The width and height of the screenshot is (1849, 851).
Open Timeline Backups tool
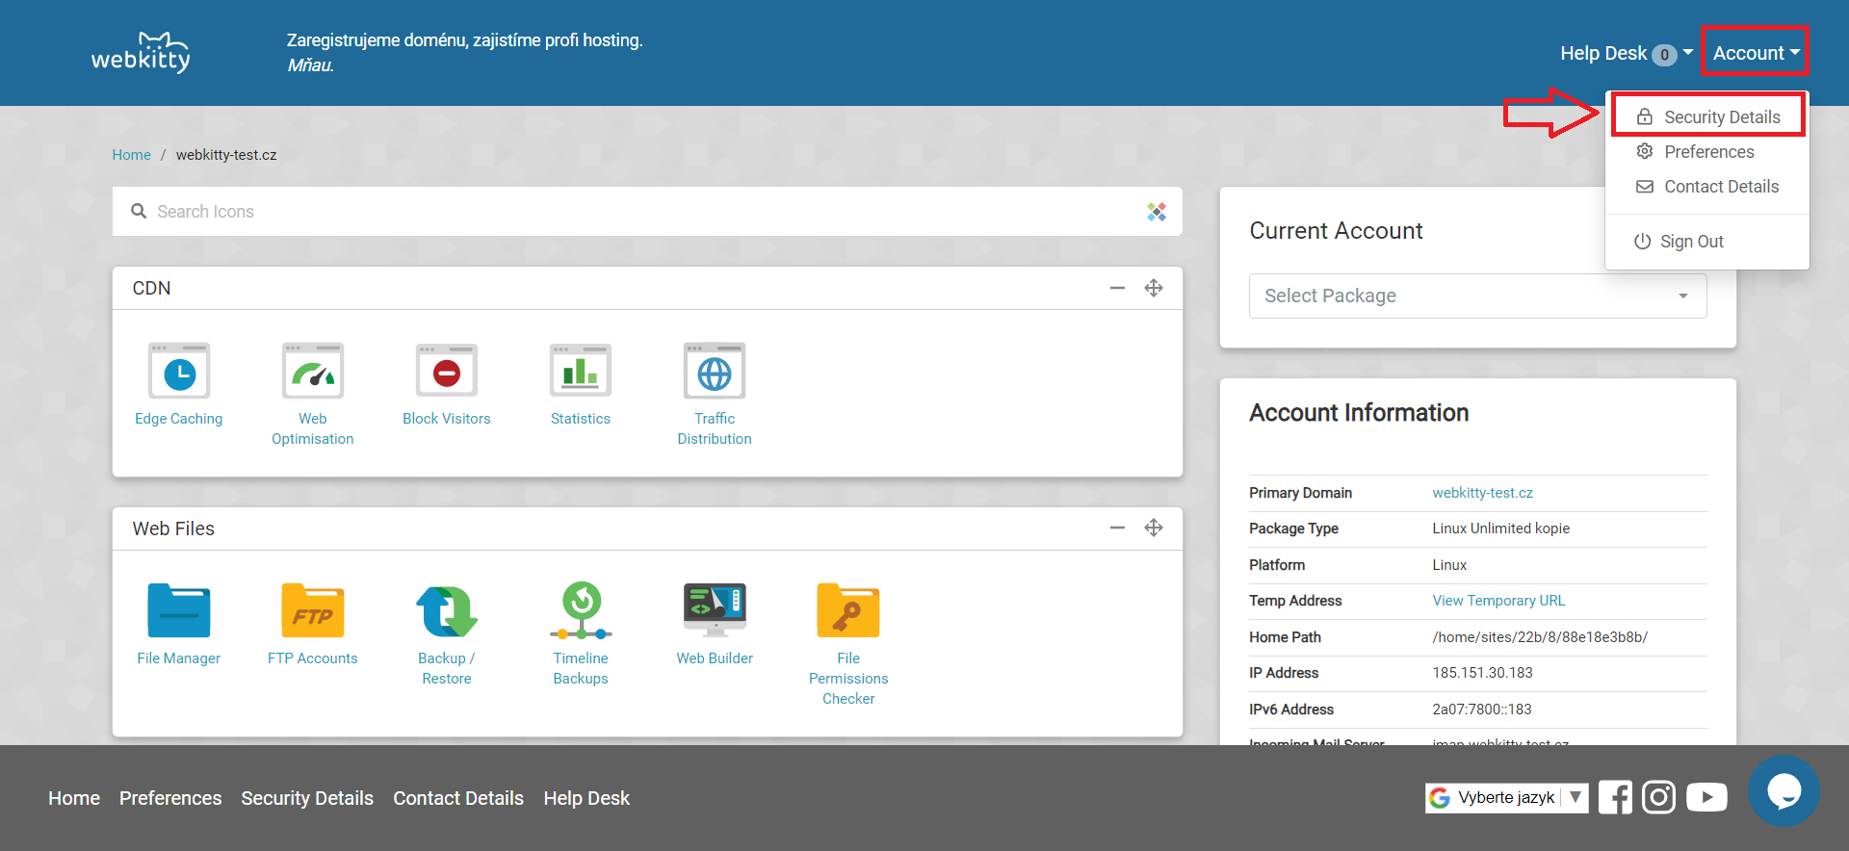click(x=581, y=610)
